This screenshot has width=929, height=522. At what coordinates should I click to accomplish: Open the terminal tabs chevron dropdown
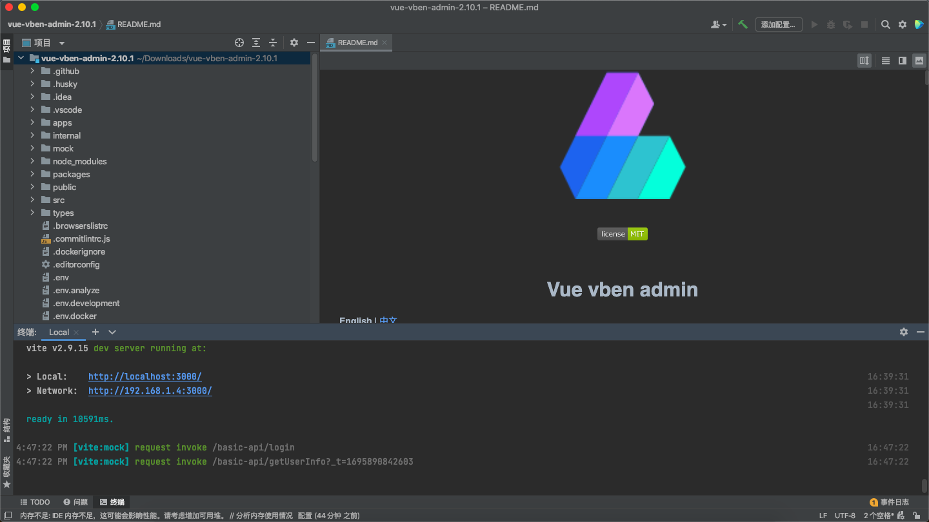pyautogui.click(x=112, y=332)
